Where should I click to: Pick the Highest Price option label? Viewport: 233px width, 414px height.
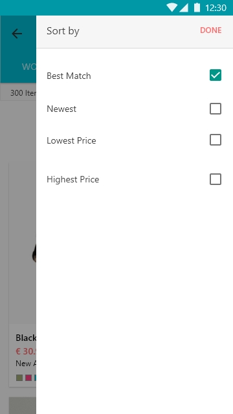tap(73, 180)
